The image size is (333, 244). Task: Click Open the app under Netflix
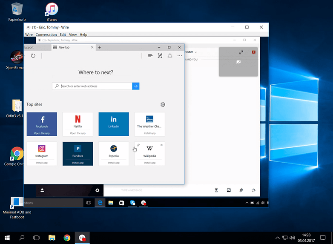78,133
